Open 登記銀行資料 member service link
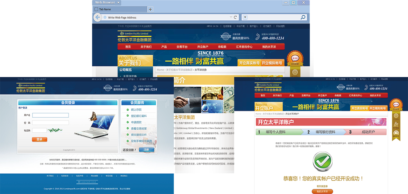This screenshot has height=194, width=408. pos(139,116)
